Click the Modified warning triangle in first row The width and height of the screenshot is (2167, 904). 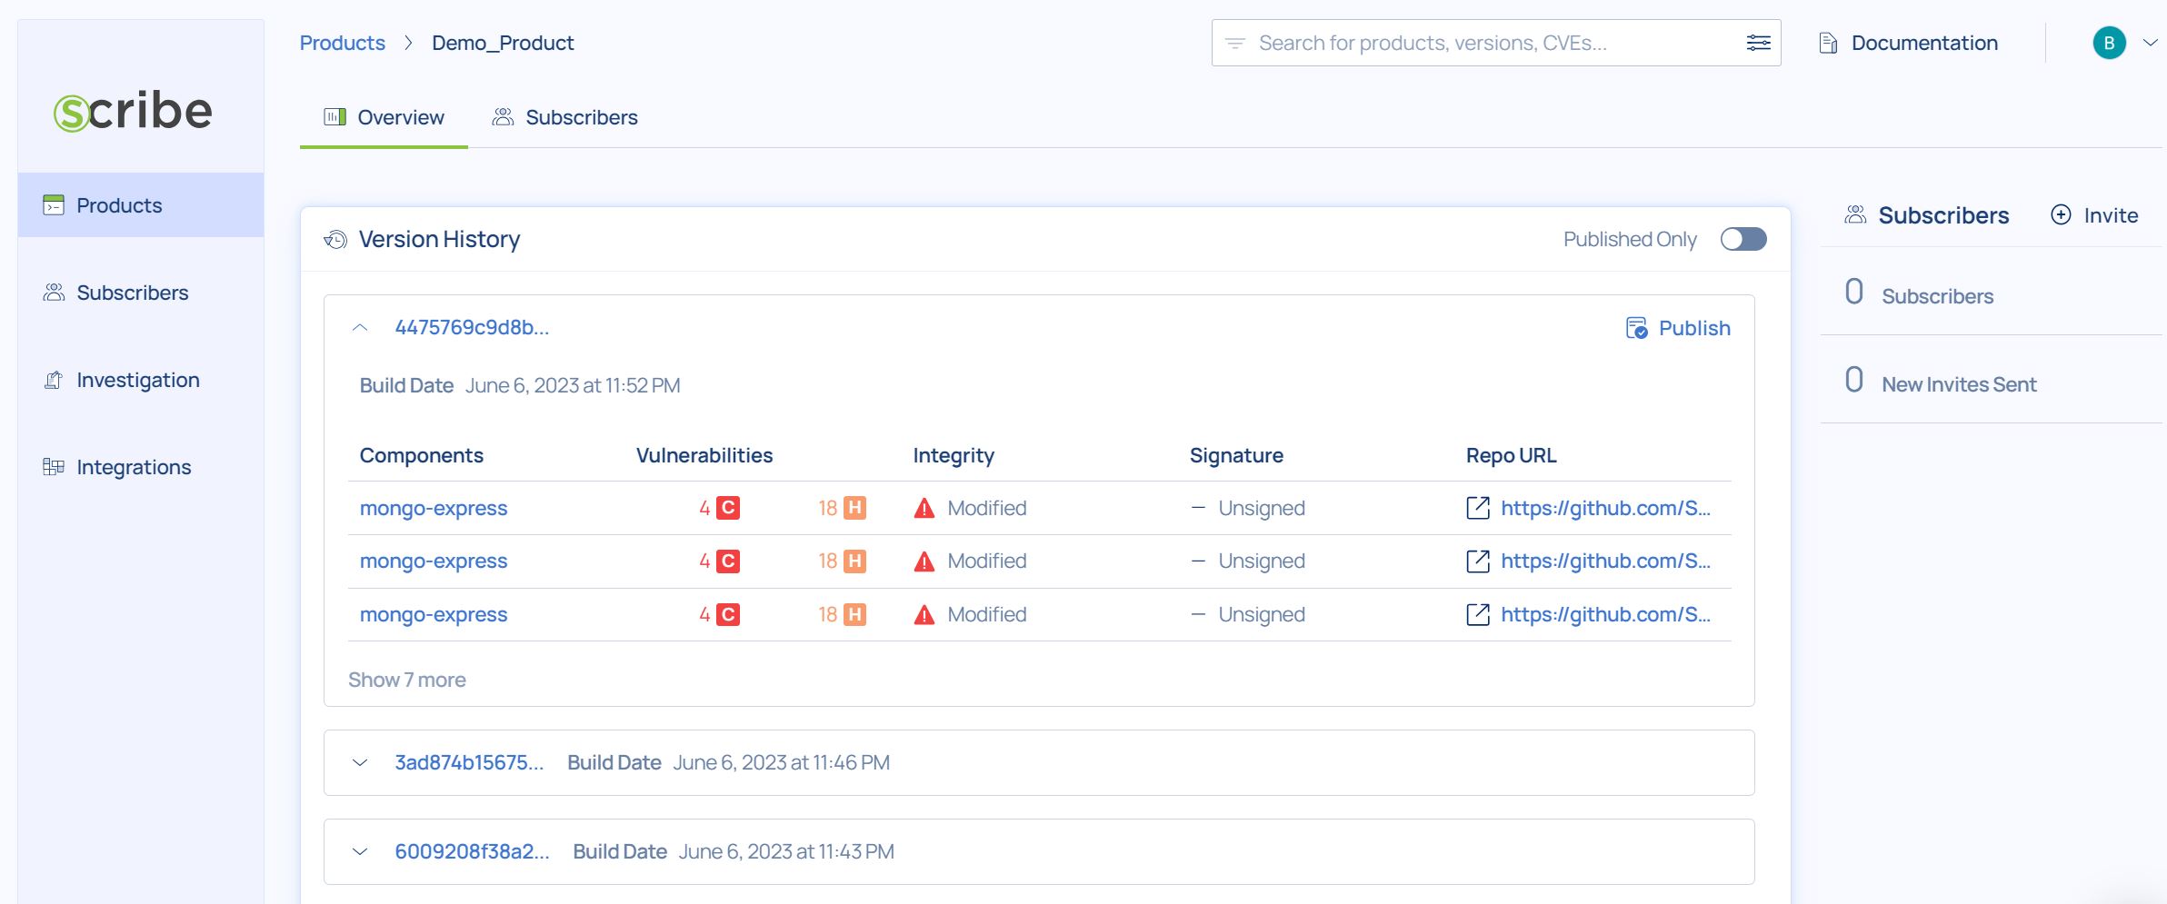click(924, 508)
